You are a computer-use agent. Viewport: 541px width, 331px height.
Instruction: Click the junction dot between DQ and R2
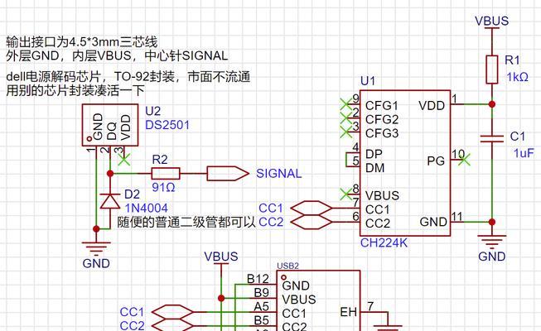pos(110,174)
